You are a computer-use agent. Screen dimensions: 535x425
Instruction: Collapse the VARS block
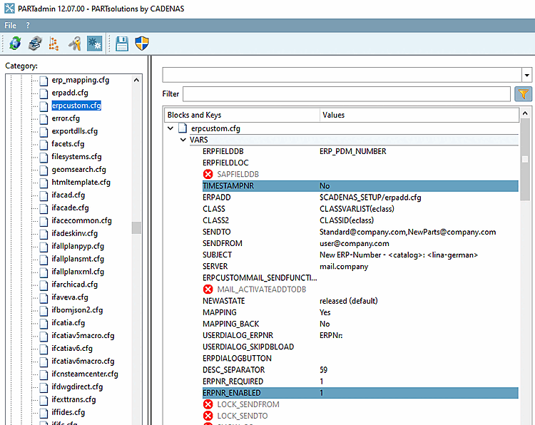(182, 140)
